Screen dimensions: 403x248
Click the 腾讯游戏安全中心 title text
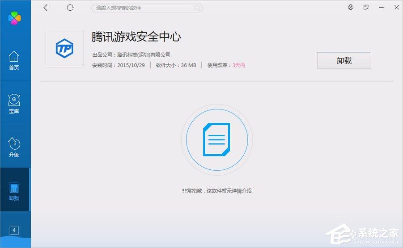point(136,37)
